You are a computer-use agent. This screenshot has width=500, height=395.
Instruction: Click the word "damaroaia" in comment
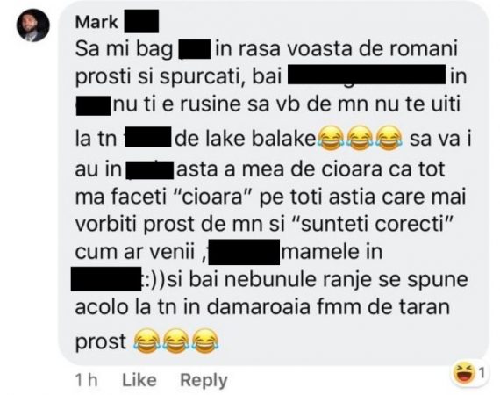pos(259,307)
